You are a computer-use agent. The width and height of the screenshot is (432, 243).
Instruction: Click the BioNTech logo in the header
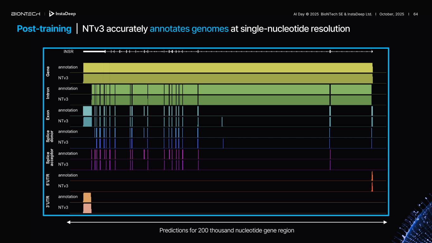point(26,14)
